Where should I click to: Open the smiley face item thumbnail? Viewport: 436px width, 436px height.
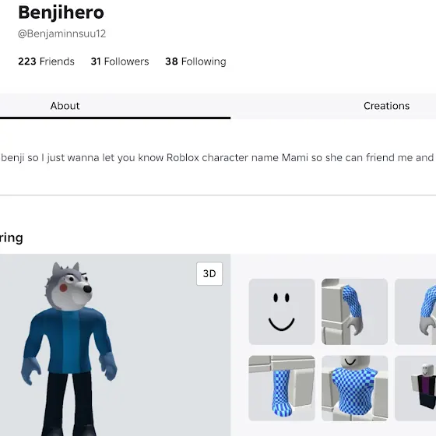281,311
